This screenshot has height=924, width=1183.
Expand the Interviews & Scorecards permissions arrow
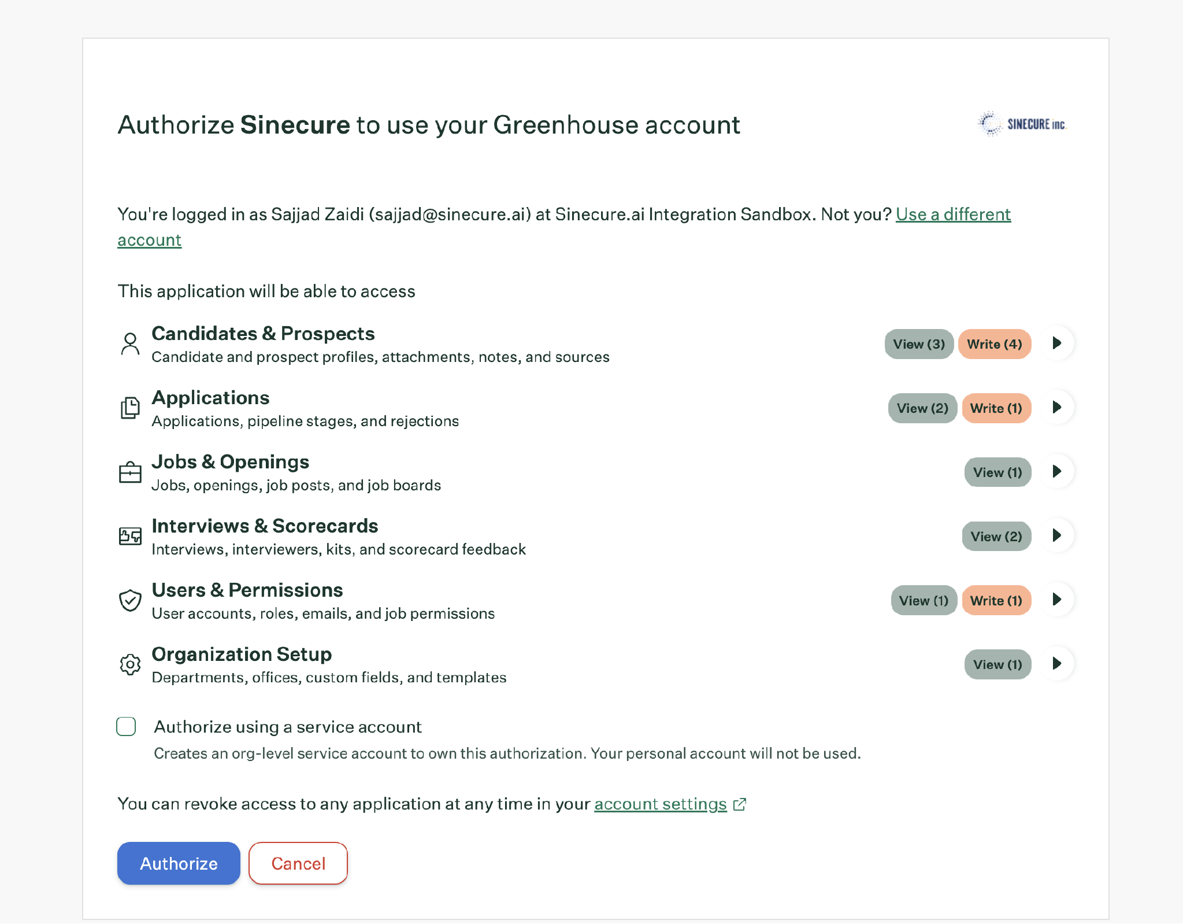point(1057,536)
